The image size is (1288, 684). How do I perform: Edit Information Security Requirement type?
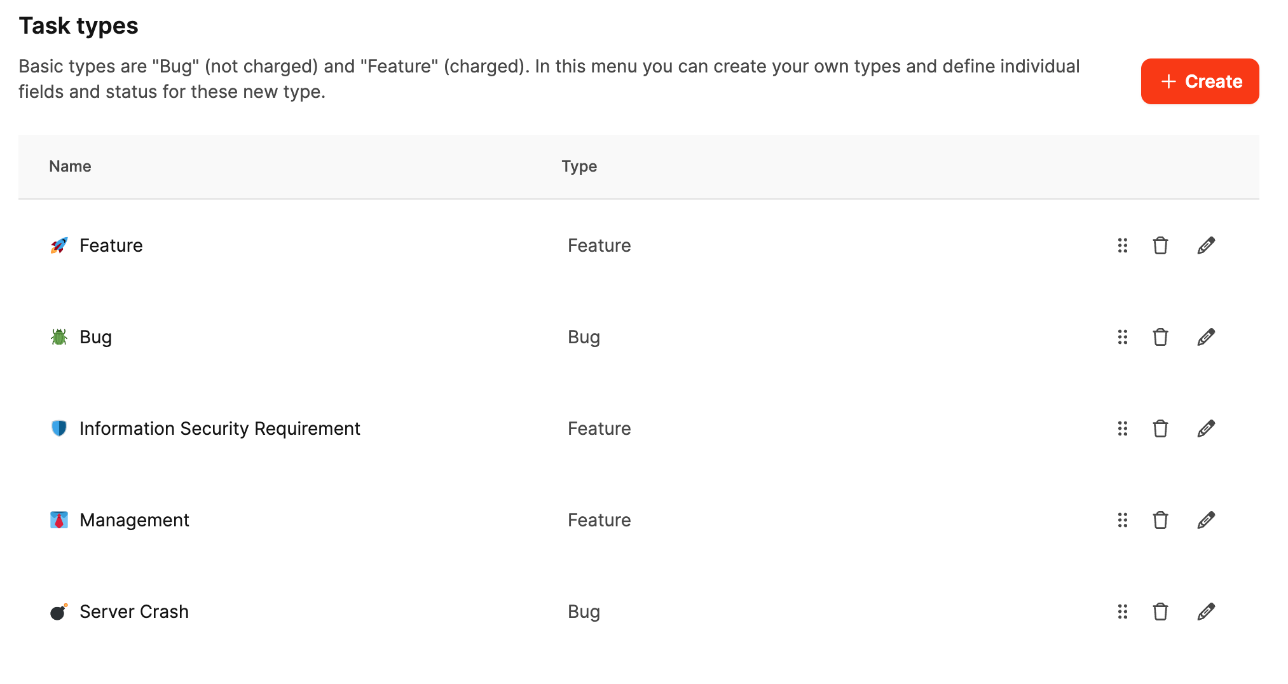(1206, 428)
